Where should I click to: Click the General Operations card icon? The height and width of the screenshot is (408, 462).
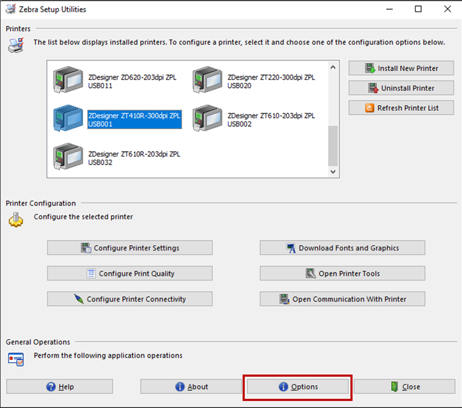point(16,359)
